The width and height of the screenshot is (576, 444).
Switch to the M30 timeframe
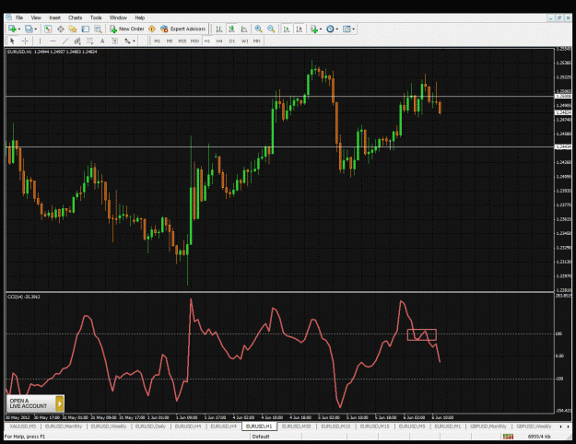pyautogui.click(x=194, y=41)
